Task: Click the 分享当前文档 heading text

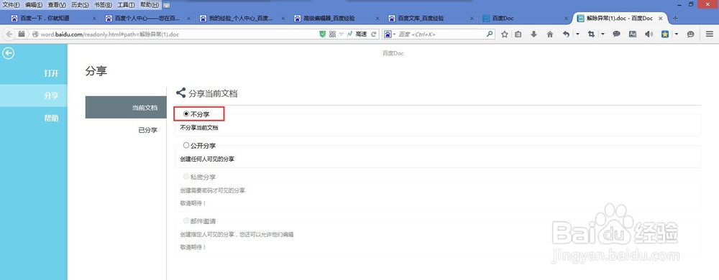Action: [x=214, y=94]
